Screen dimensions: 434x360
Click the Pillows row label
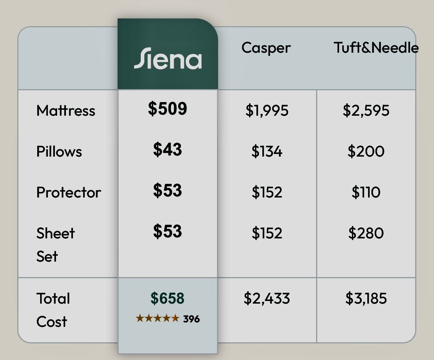coord(59,151)
